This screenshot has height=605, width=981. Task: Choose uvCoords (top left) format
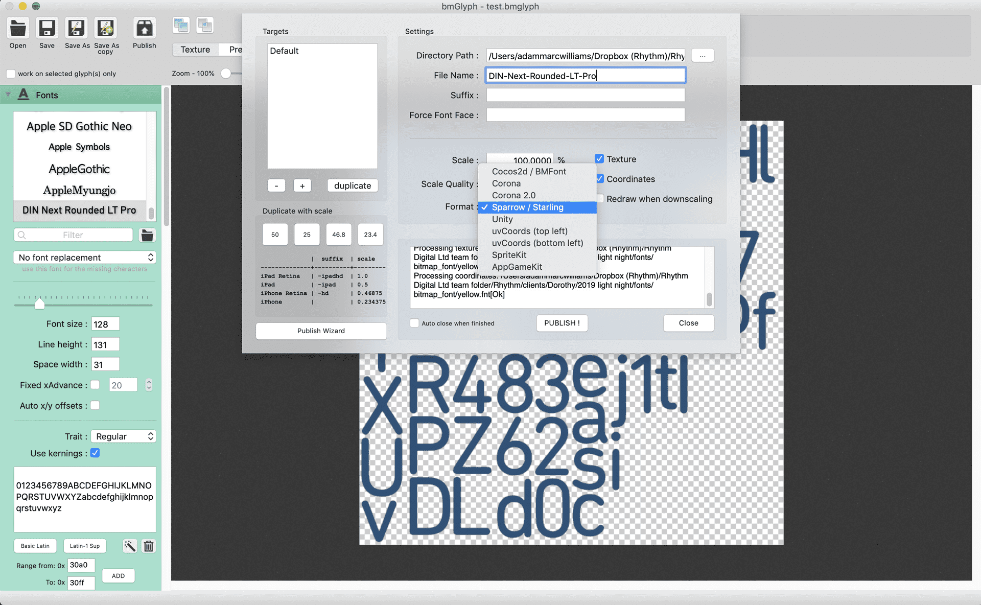click(538, 231)
